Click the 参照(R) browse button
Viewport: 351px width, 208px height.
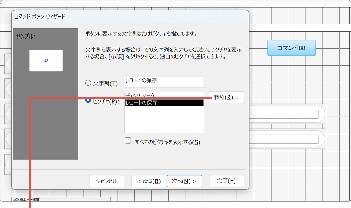point(226,97)
